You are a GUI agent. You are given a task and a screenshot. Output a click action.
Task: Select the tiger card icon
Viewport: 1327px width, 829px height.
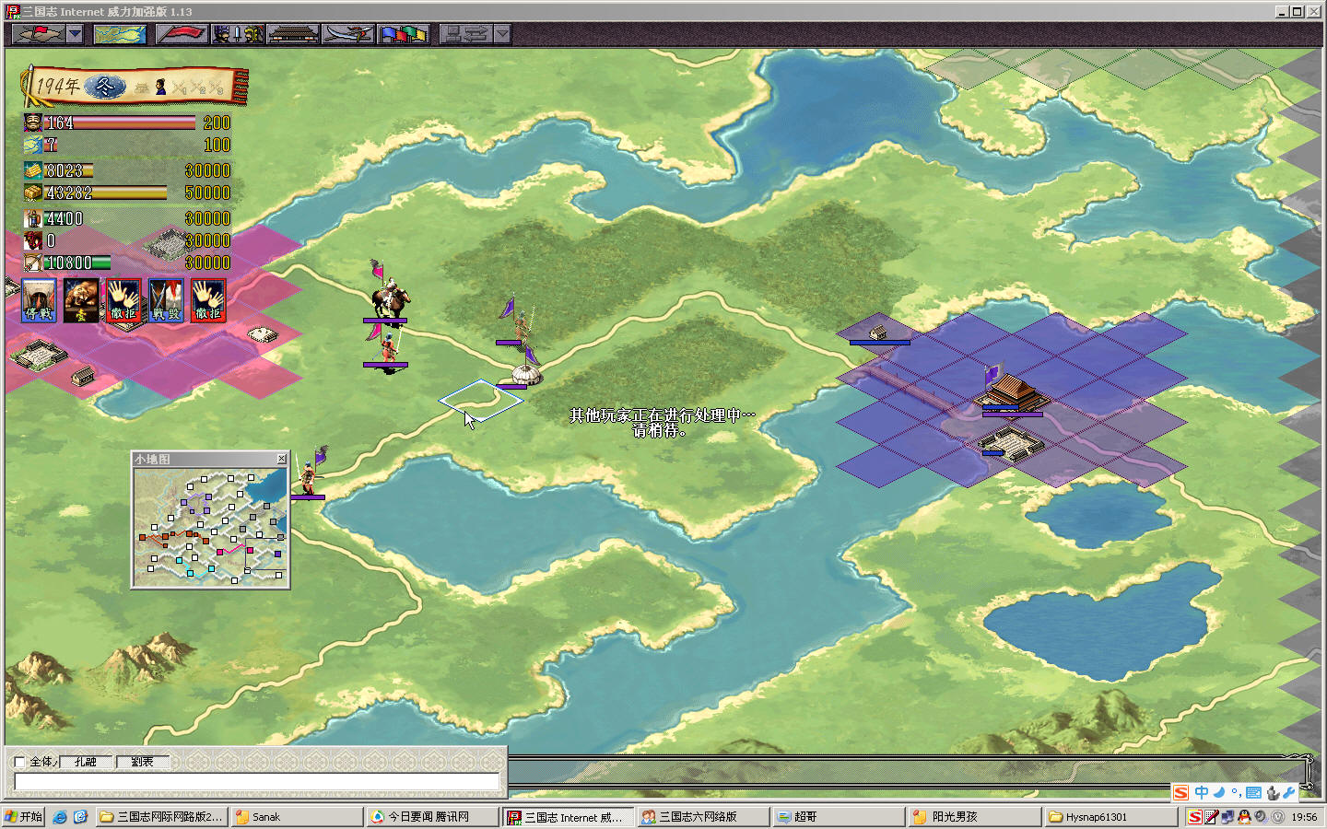click(x=81, y=300)
